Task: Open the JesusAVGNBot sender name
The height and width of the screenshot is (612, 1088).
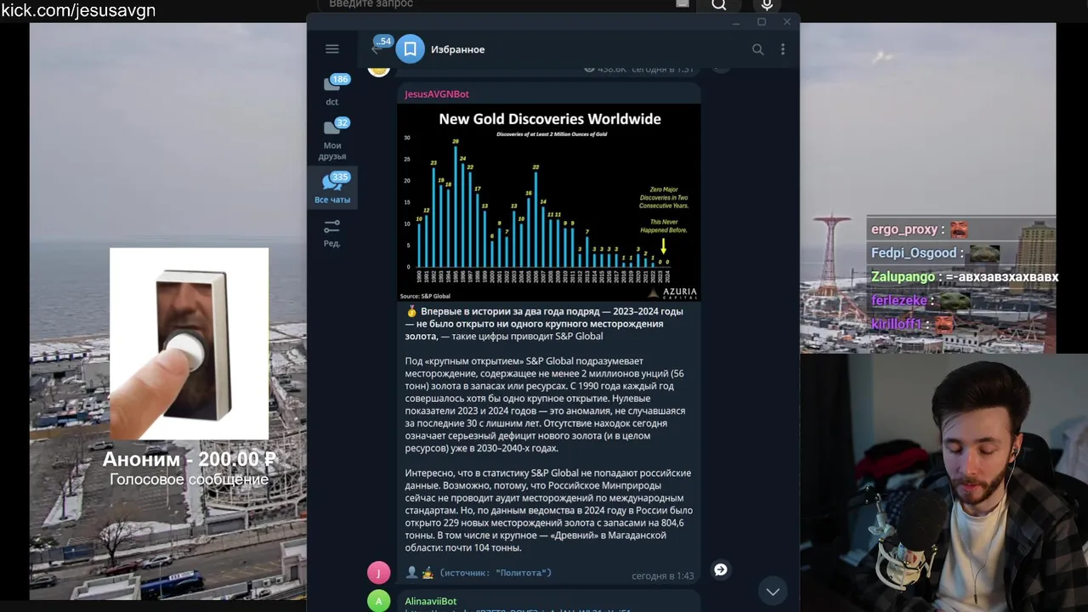Action: pyautogui.click(x=436, y=93)
